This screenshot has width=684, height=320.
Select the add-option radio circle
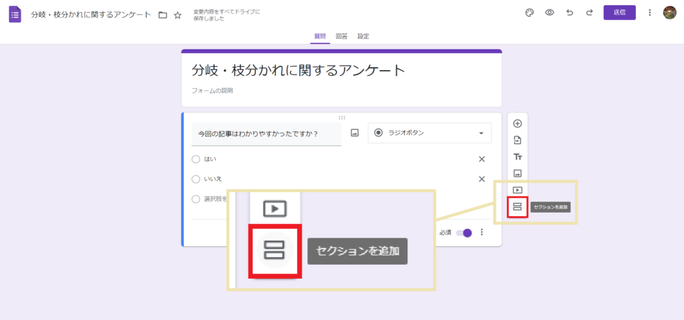(196, 199)
